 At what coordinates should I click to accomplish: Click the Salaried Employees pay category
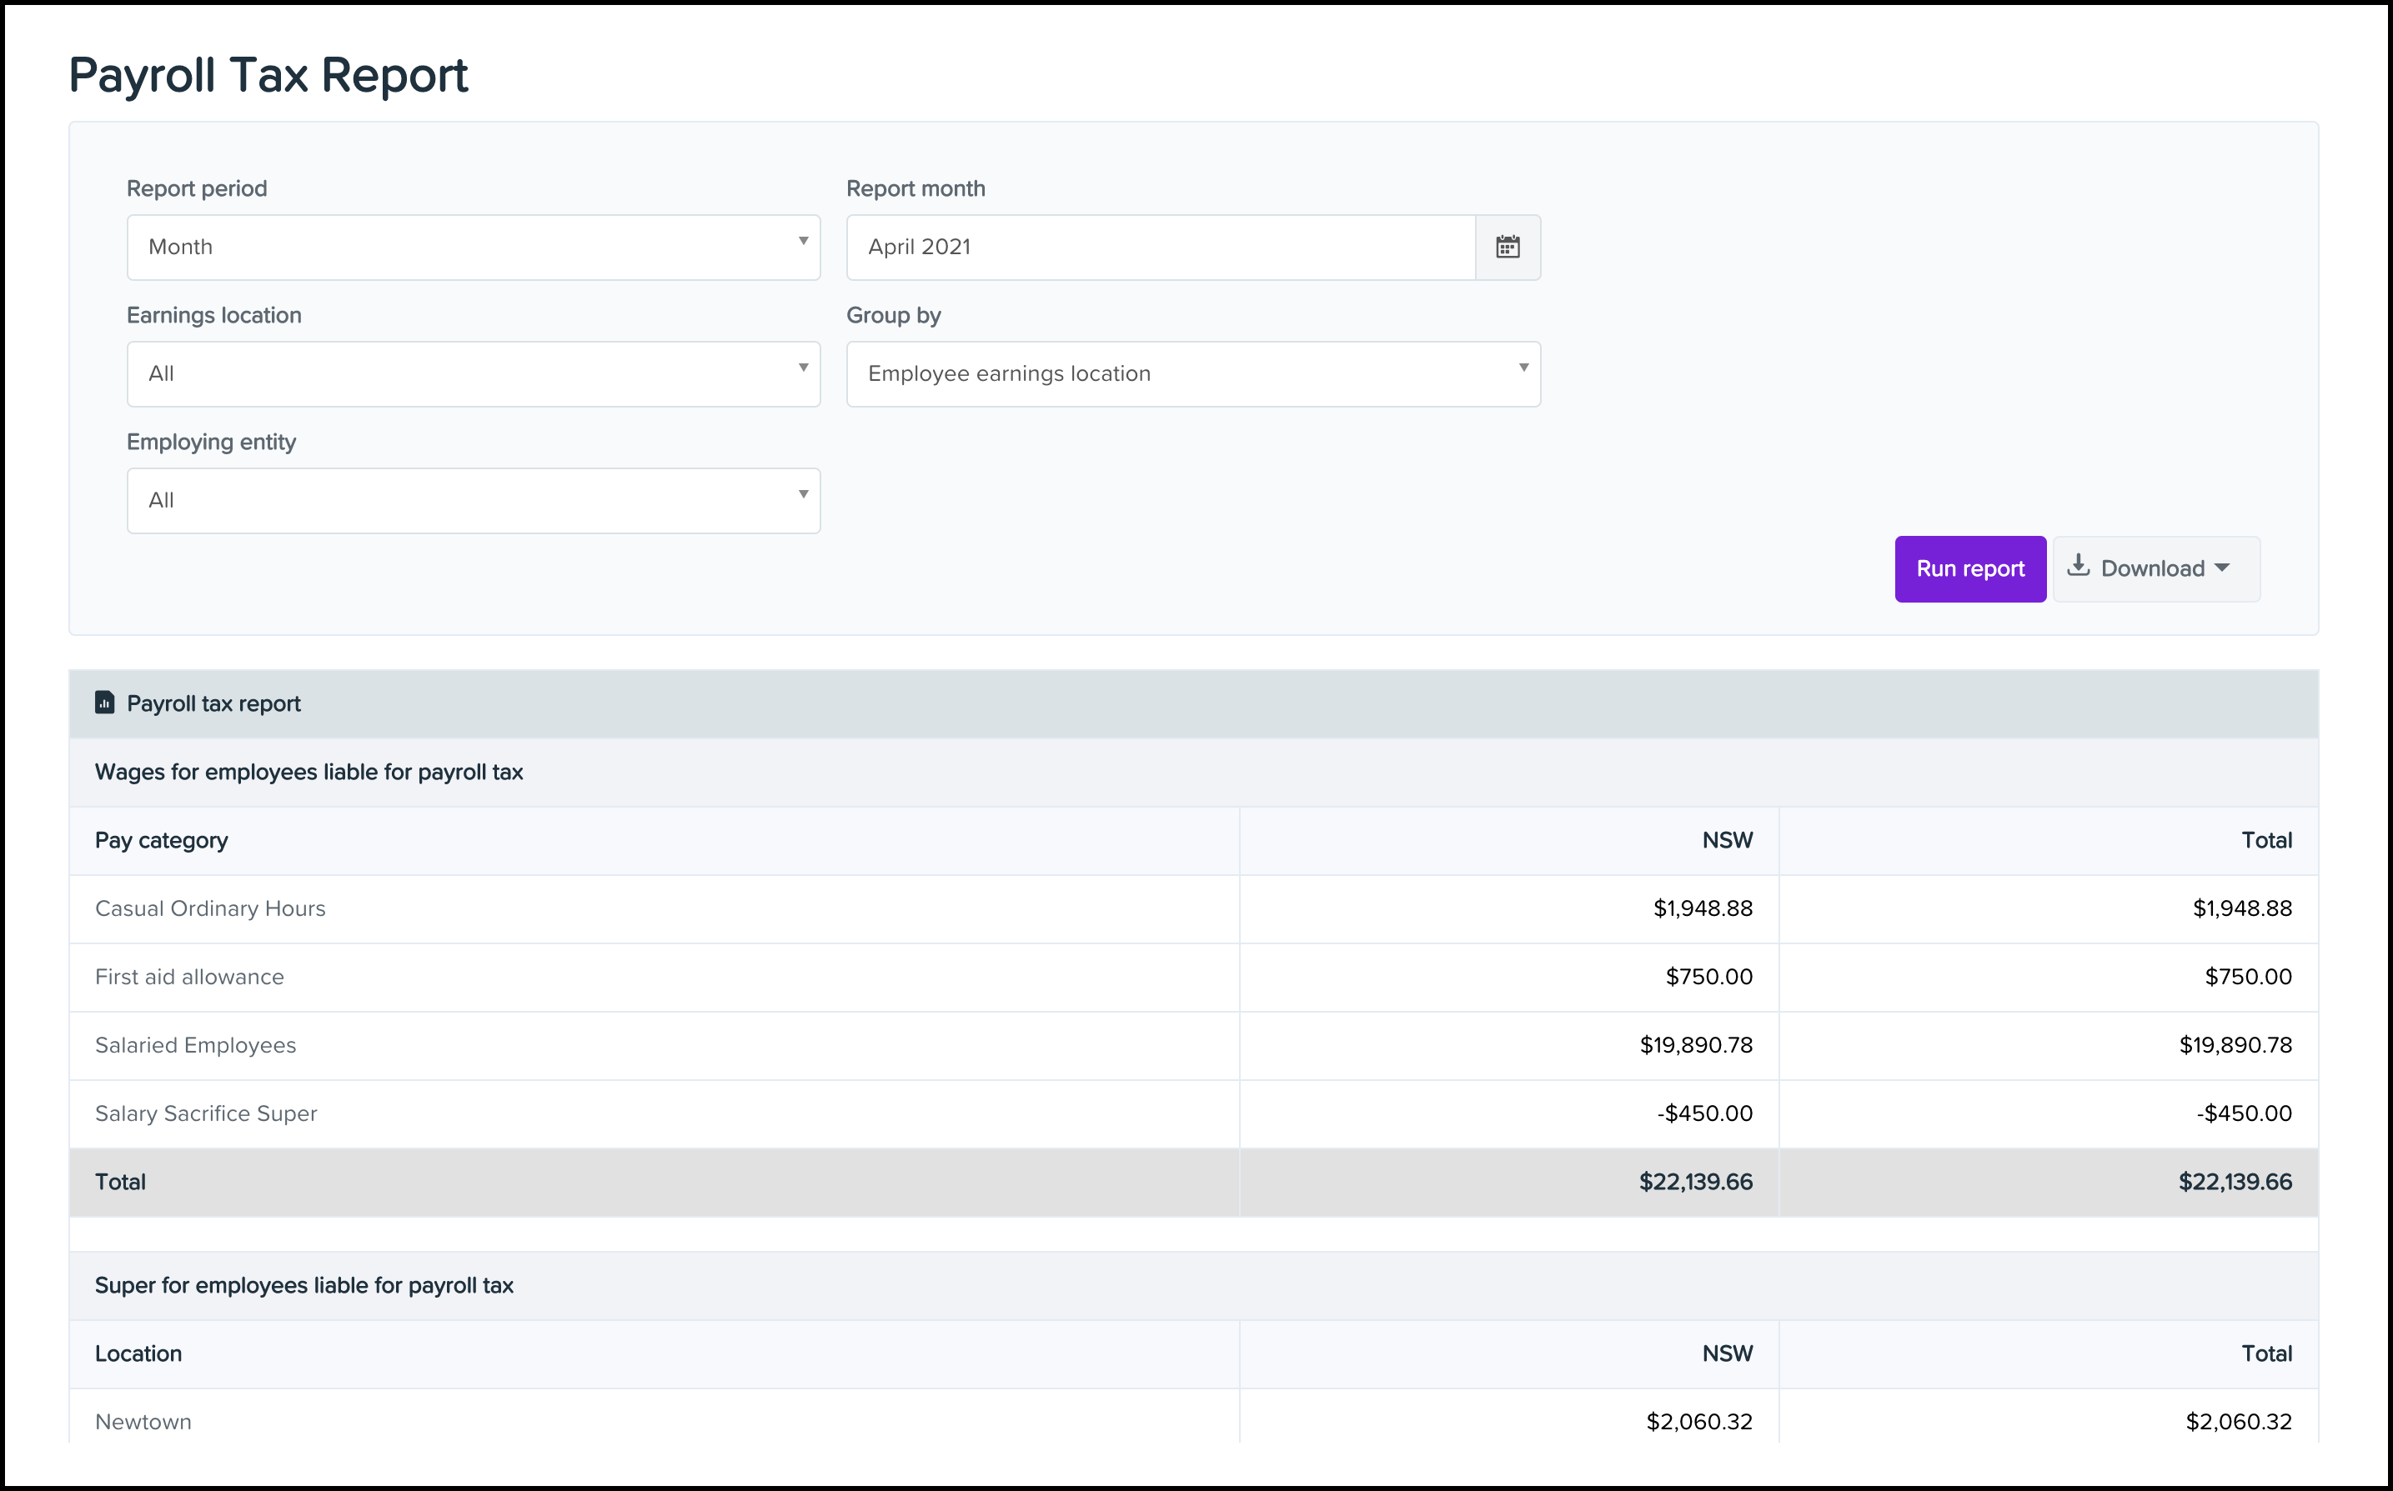pyautogui.click(x=195, y=1045)
